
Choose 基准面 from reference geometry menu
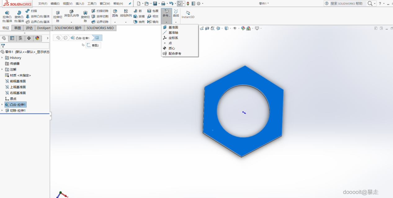click(180, 27)
